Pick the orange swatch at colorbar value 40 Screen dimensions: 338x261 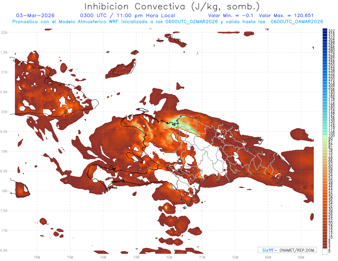325,195
